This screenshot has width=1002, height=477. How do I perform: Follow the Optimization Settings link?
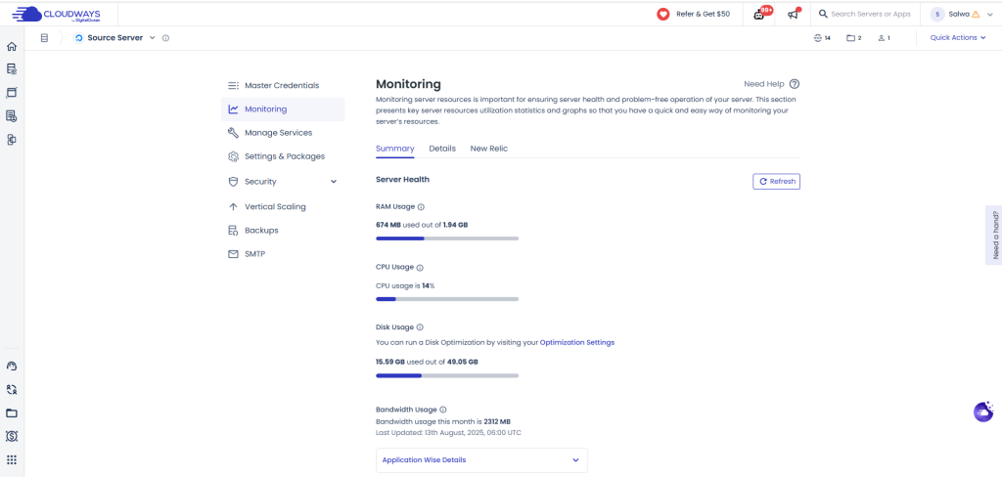tap(577, 342)
